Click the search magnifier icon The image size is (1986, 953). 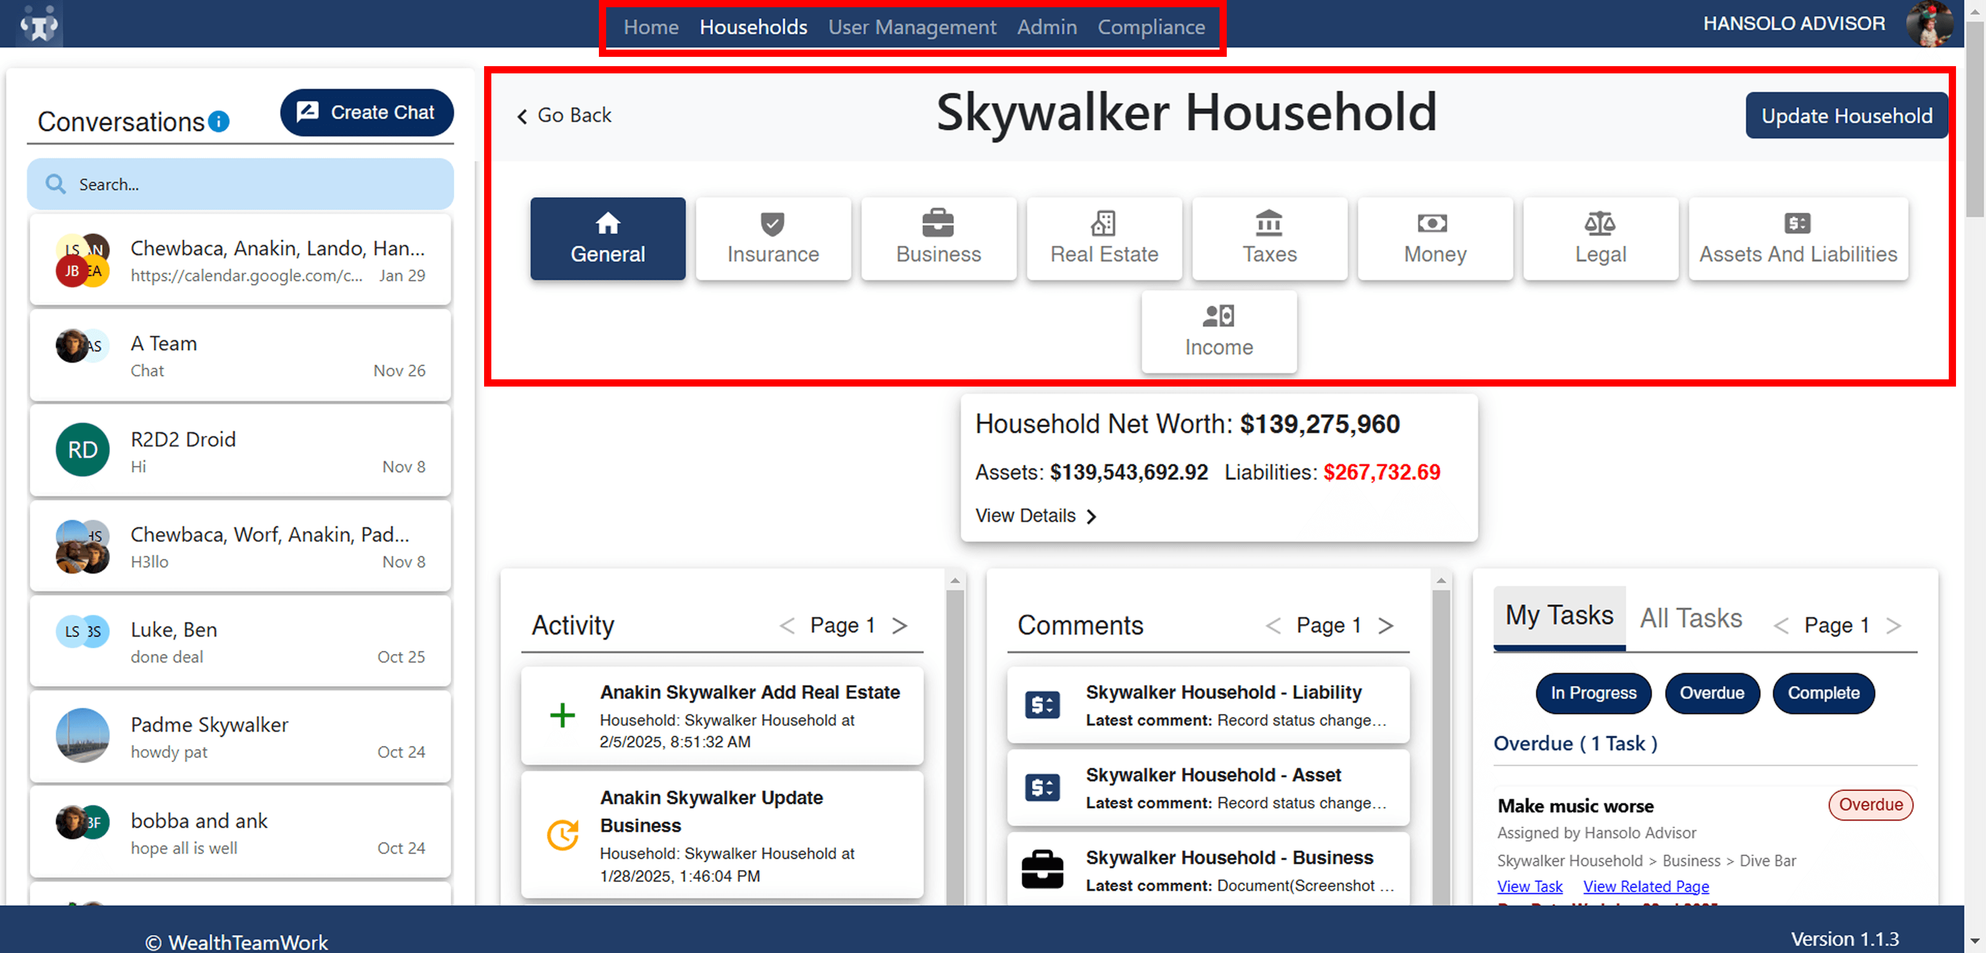pos(55,184)
